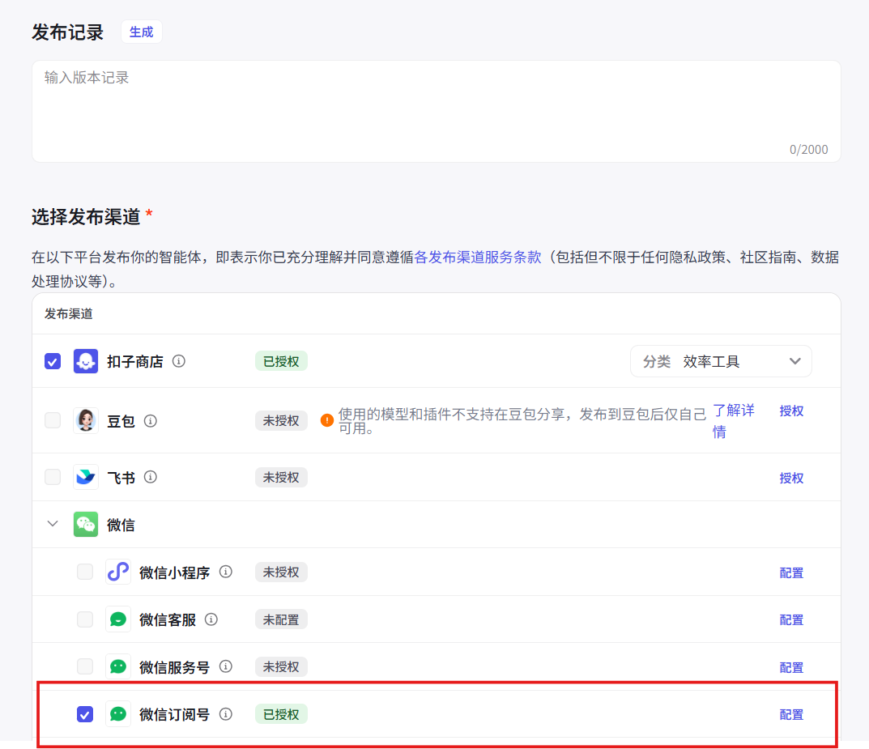Uncheck the 微信订阅号 checkbox
This screenshot has width=869, height=749.
(x=85, y=714)
